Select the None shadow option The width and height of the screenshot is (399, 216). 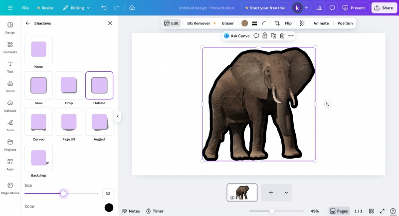(x=38, y=49)
